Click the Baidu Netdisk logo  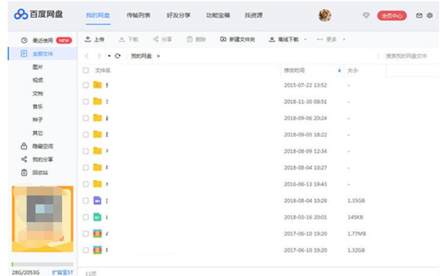click(x=39, y=16)
